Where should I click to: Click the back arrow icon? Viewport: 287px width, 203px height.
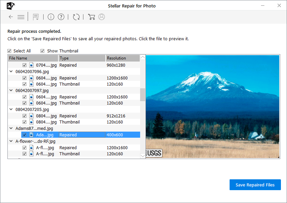tap(11, 17)
